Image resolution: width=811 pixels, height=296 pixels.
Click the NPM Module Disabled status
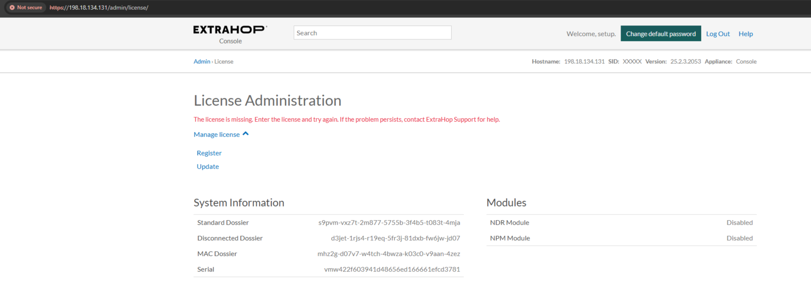coord(739,238)
